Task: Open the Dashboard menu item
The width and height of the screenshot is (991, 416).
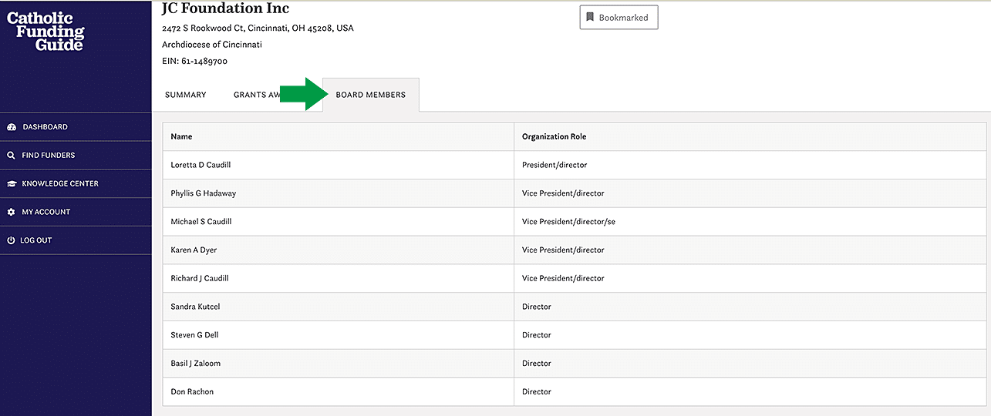Action: tap(76, 127)
